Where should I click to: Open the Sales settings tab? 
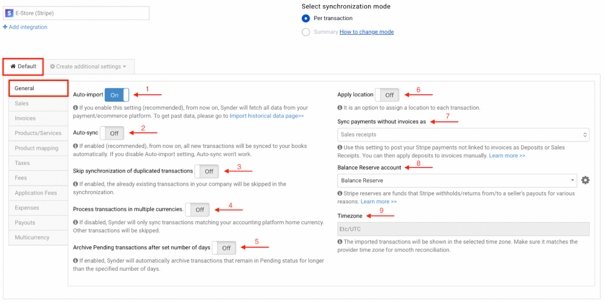coord(22,103)
